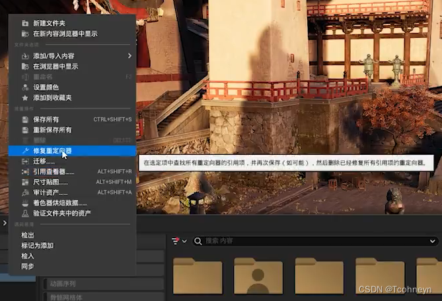
Task: Choose 在新内容浏览器中显示
Action: tap(72, 34)
